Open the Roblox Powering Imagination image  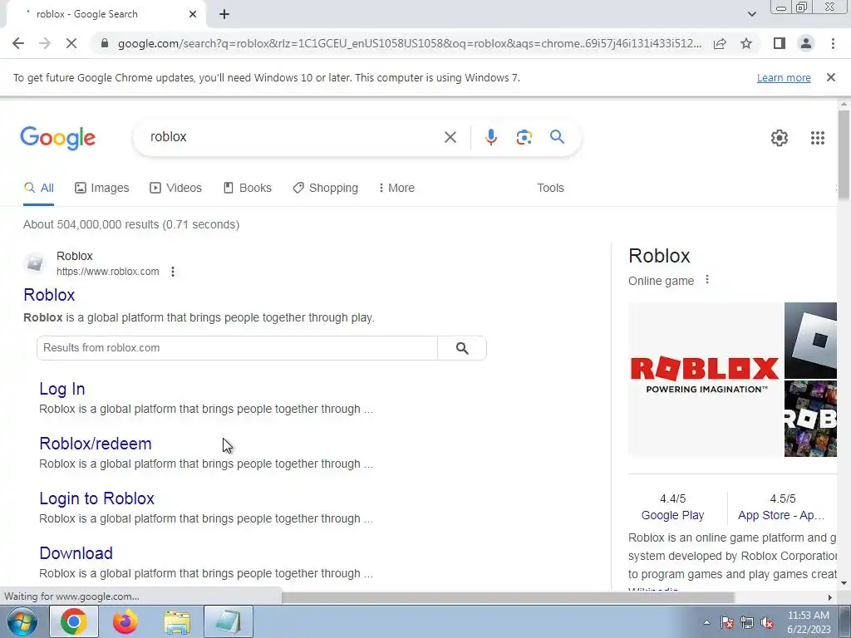coord(705,380)
